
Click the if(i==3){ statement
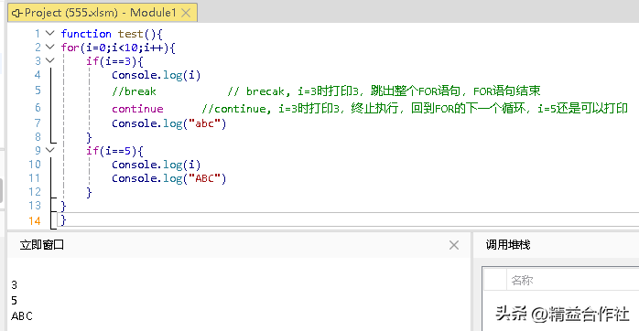click(115, 61)
